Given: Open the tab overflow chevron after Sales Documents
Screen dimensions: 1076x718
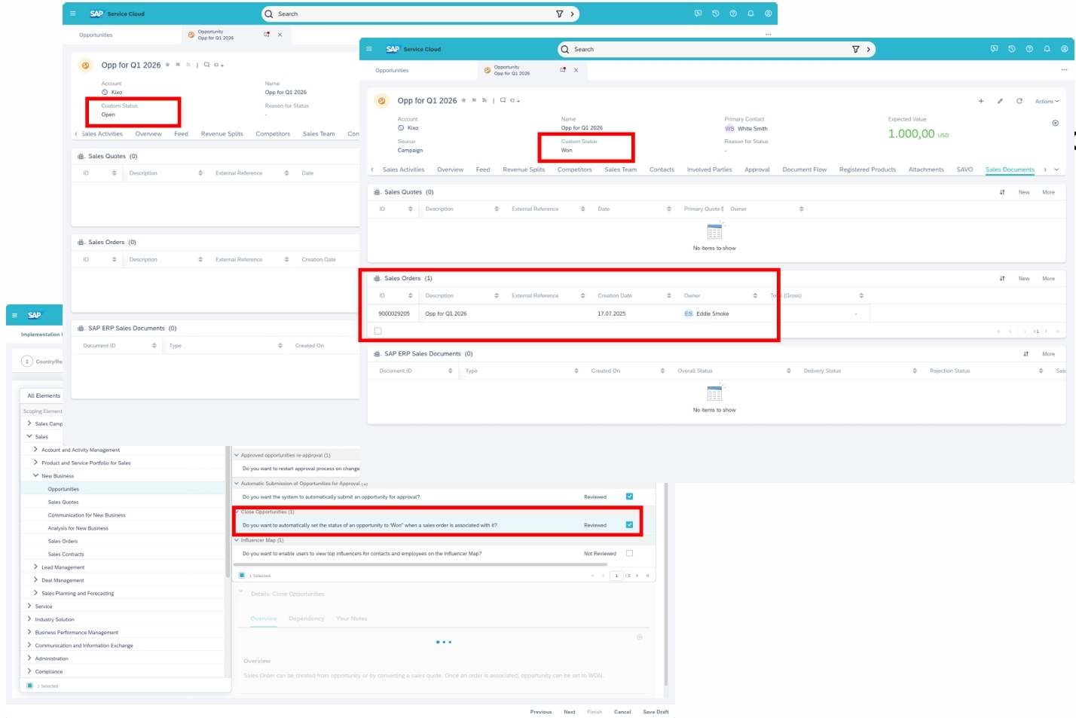Looking at the screenshot, I should 1056,170.
